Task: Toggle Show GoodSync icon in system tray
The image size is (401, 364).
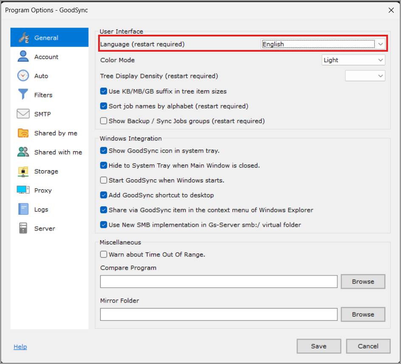Action: 104,151
